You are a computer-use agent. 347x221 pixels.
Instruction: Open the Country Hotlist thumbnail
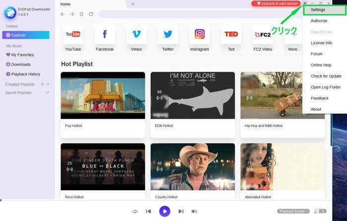tap(193, 167)
